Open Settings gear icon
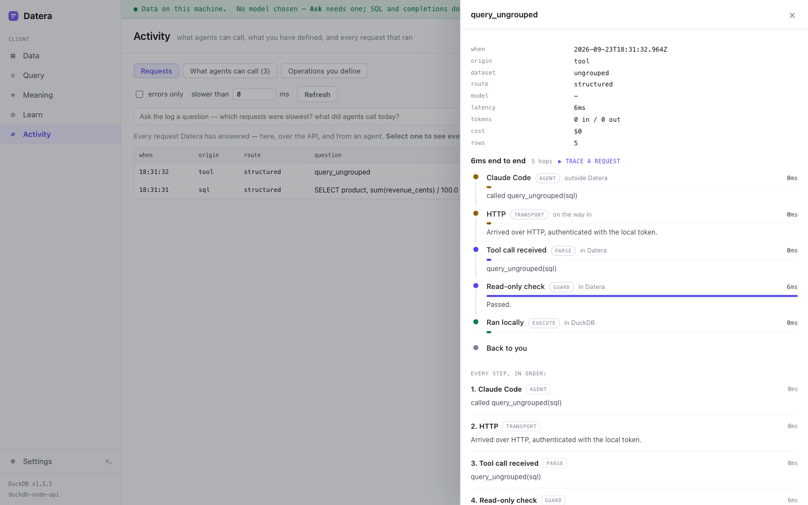Screen dimensions: 808x505 pyautogui.click(x=13, y=462)
